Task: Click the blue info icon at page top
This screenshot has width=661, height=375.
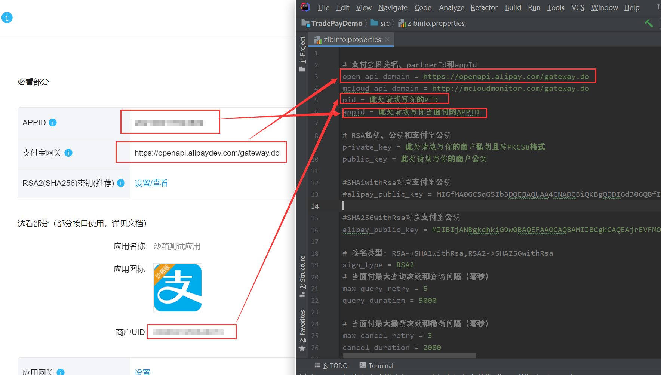Action: (7, 18)
